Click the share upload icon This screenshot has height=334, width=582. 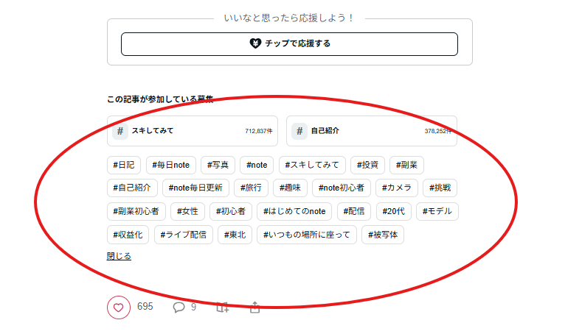click(255, 308)
